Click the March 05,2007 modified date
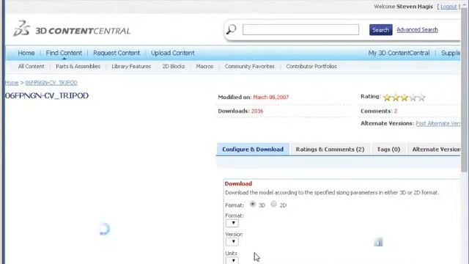This screenshot has height=264, width=469. [x=270, y=98]
